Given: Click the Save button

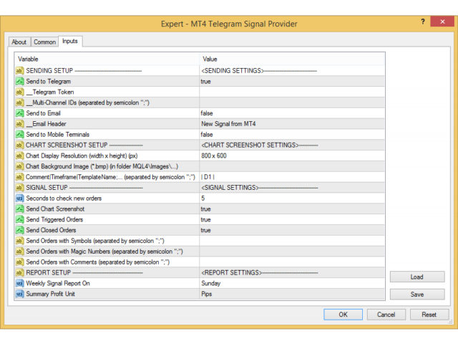Looking at the screenshot, I should 417,295.
